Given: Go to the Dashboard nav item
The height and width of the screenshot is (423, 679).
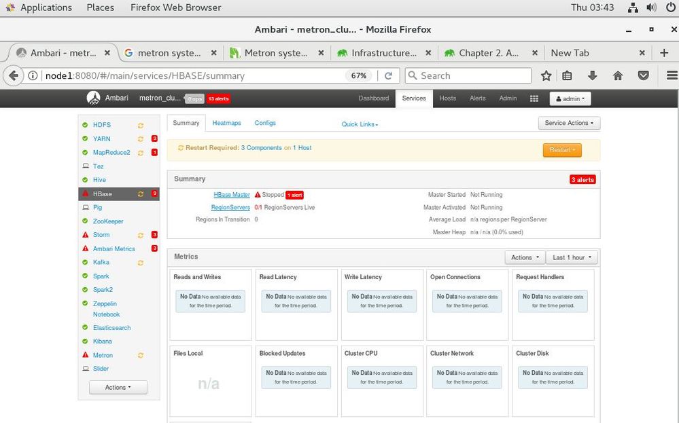Looking at the screenshot, I should point(373,98).
